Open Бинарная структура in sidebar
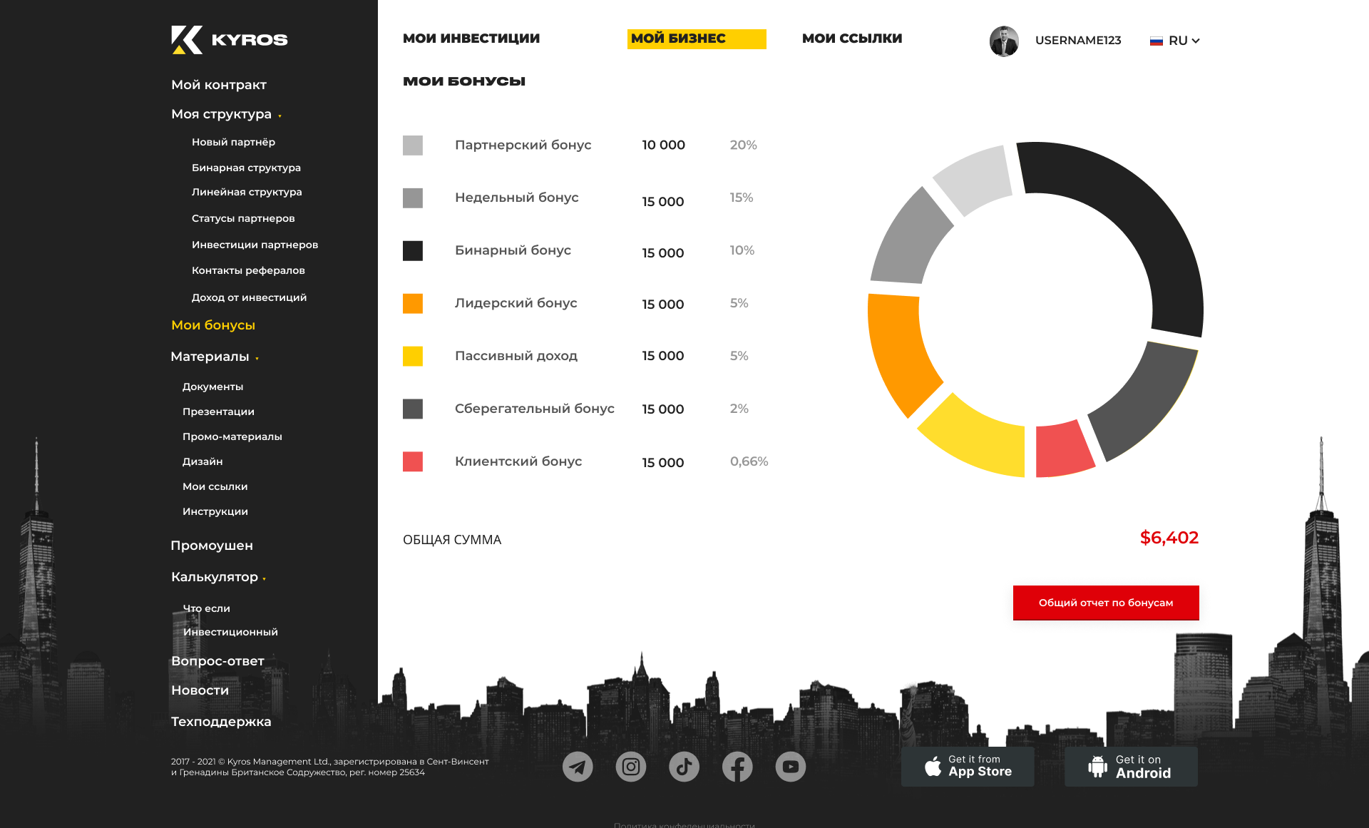Image resolution: width=1369 pixels, height=828 pixels. coord(246,168)
